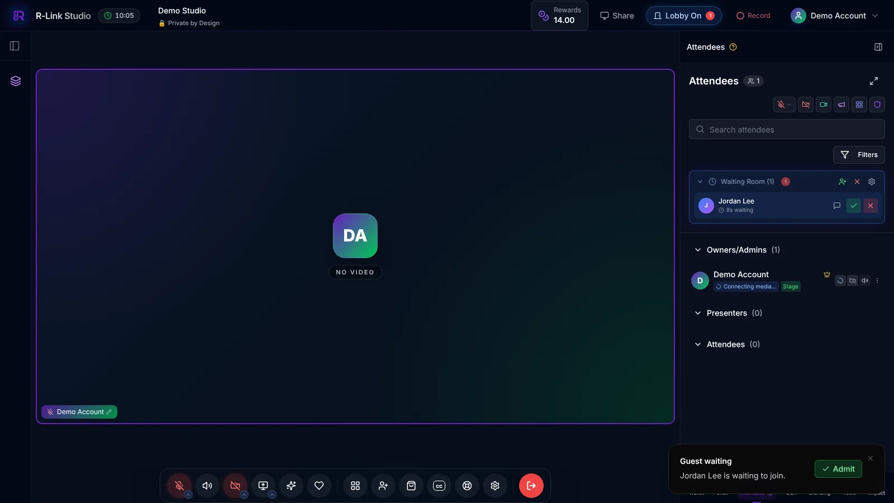Image resolution: width=894 pixels, height=503 pixels.
Task: Disable all cameras in Attendees panel
Action: click(806, 105)
